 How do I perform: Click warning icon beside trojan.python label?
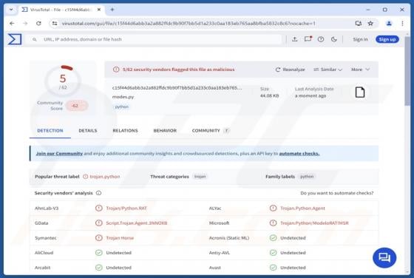pos(85,177)
